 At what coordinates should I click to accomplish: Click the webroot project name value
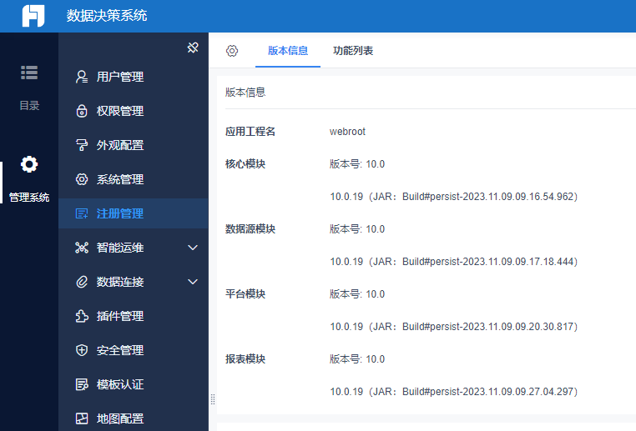(347, 131)
